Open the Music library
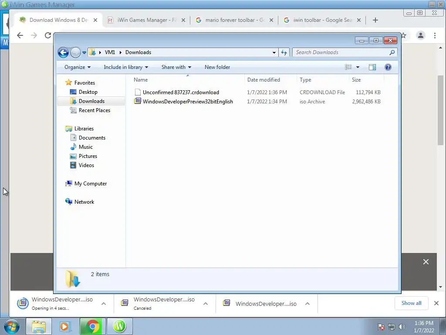Screen dimensions: 446x335 (x=86, y=147)
